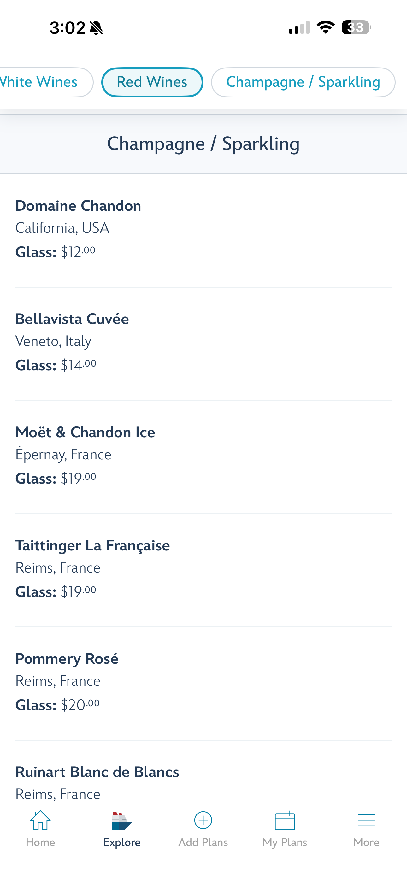Image resolution: width=407 pixels, height=882 pixels.
Task: Tap the silent mode bell icon
Action: coord(96,28)
